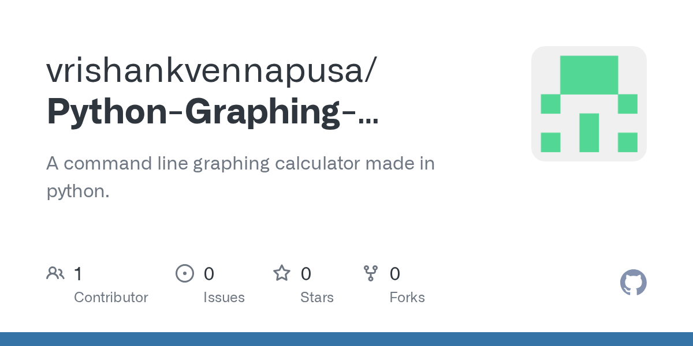Click the forks count zero

[x=394, y=274]
